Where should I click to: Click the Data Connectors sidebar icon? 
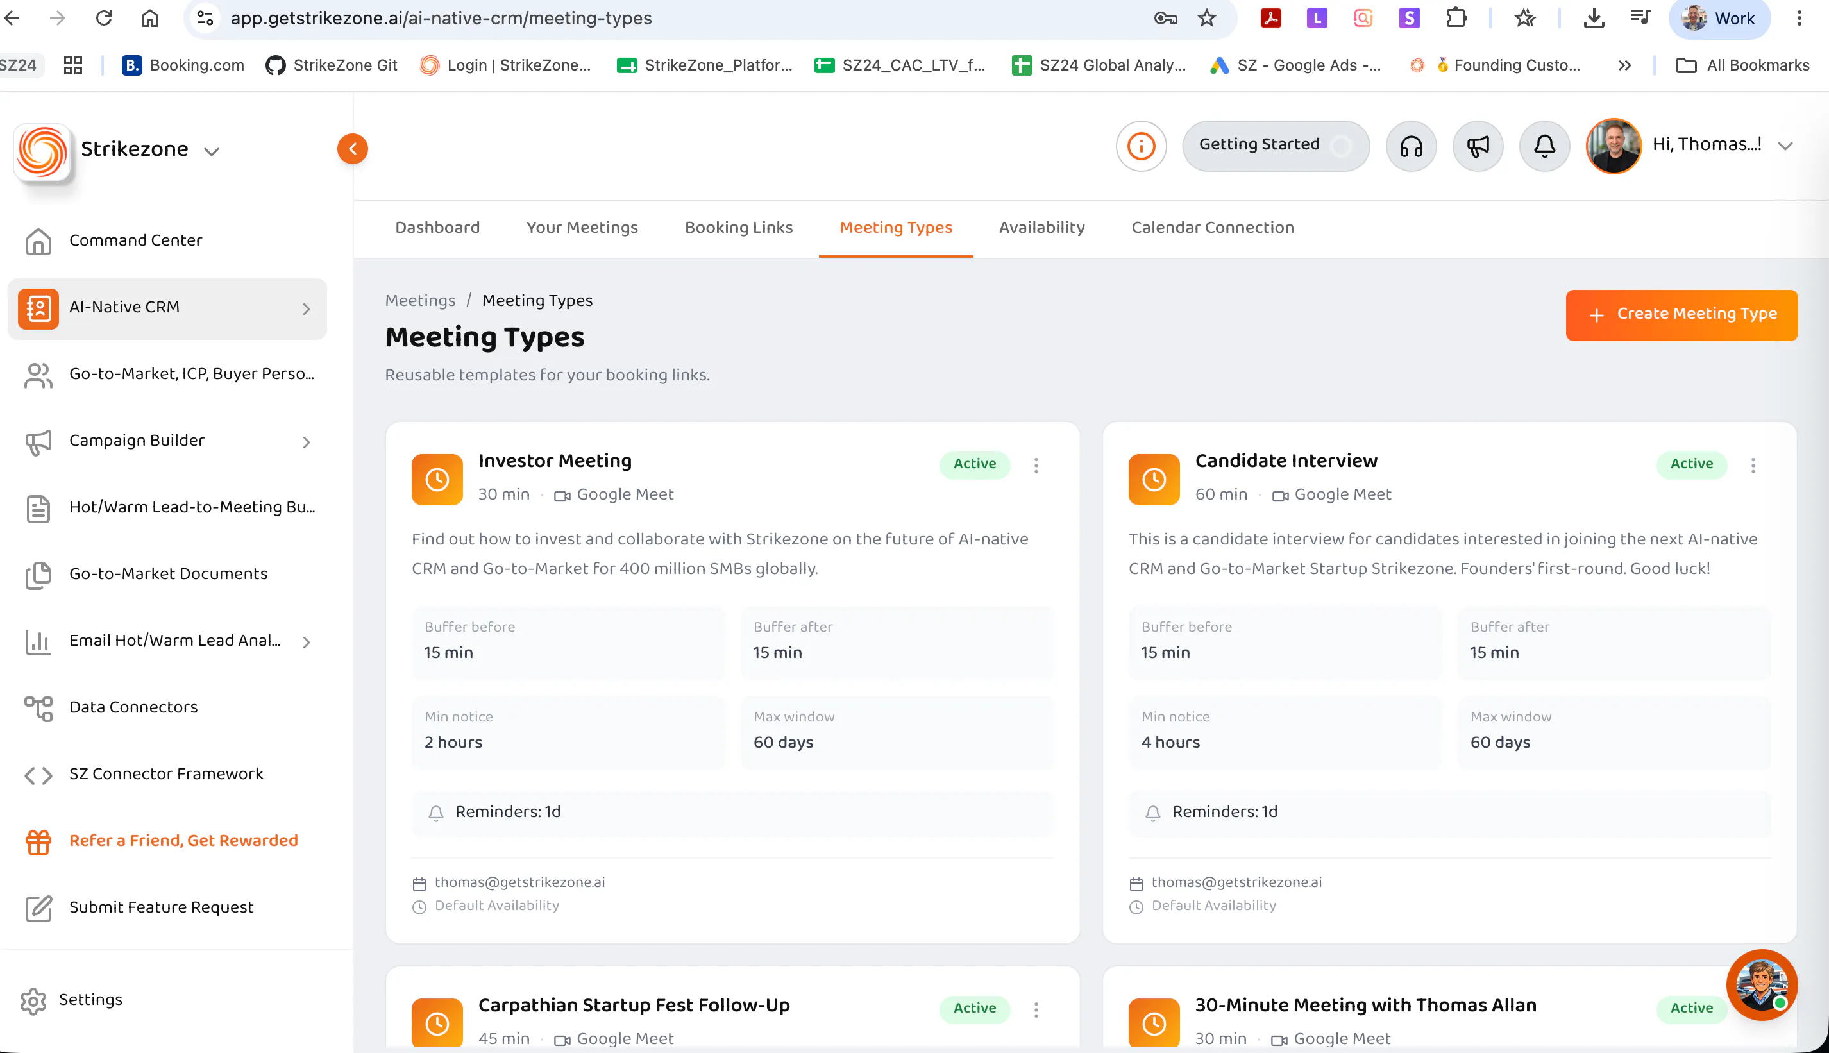click(x=38, y=708)
